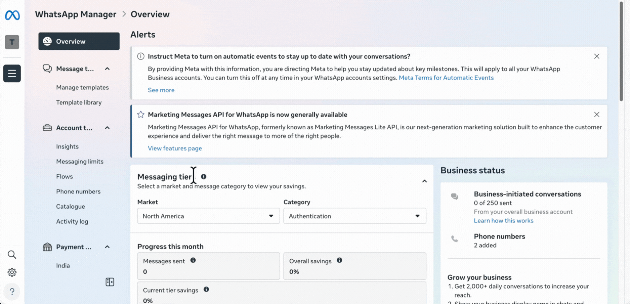Open the T business account avatar
The width and height of the screenshot is (630, 304).
(x=12, y=42)
